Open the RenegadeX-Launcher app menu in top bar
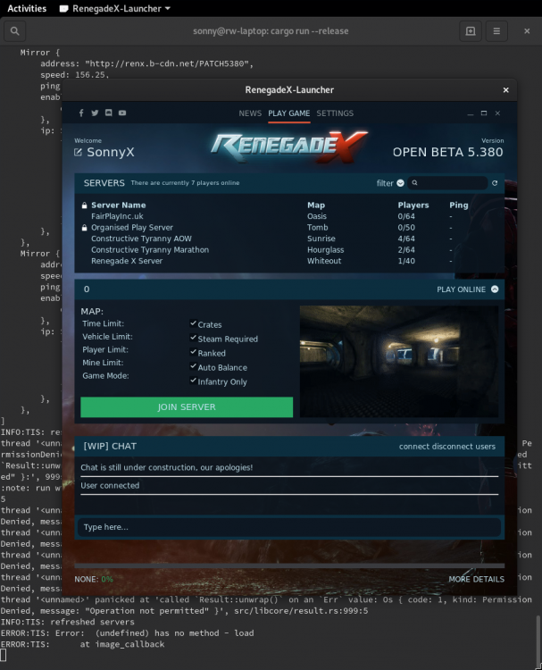Image resolution: width=542 pixels, height=670 pixels. (115, 9)
